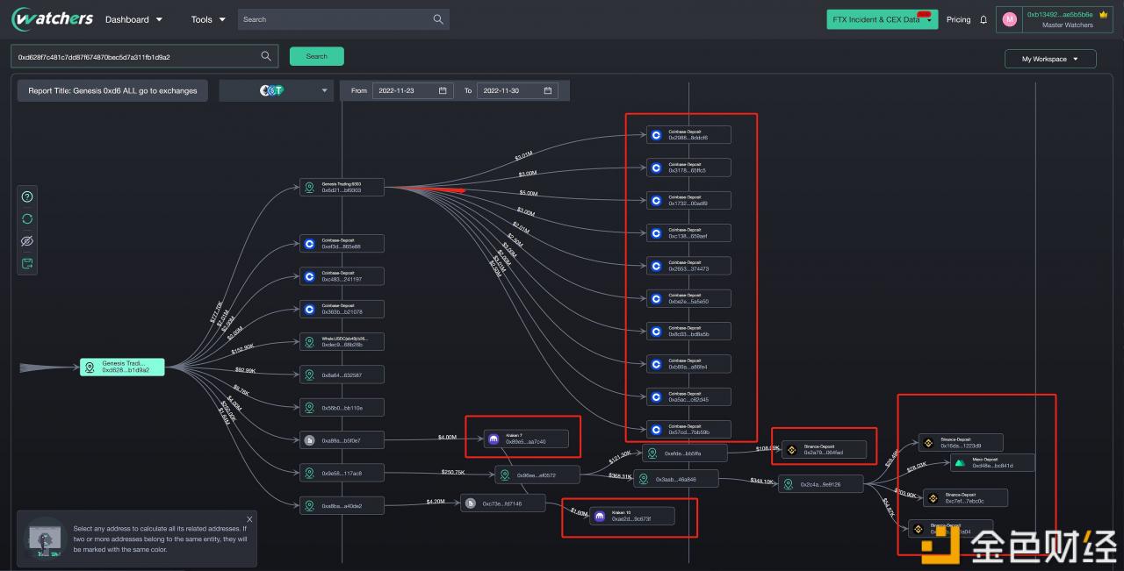
Task: Expand the My Workspace dropdown
Action: pos(1051,59)
